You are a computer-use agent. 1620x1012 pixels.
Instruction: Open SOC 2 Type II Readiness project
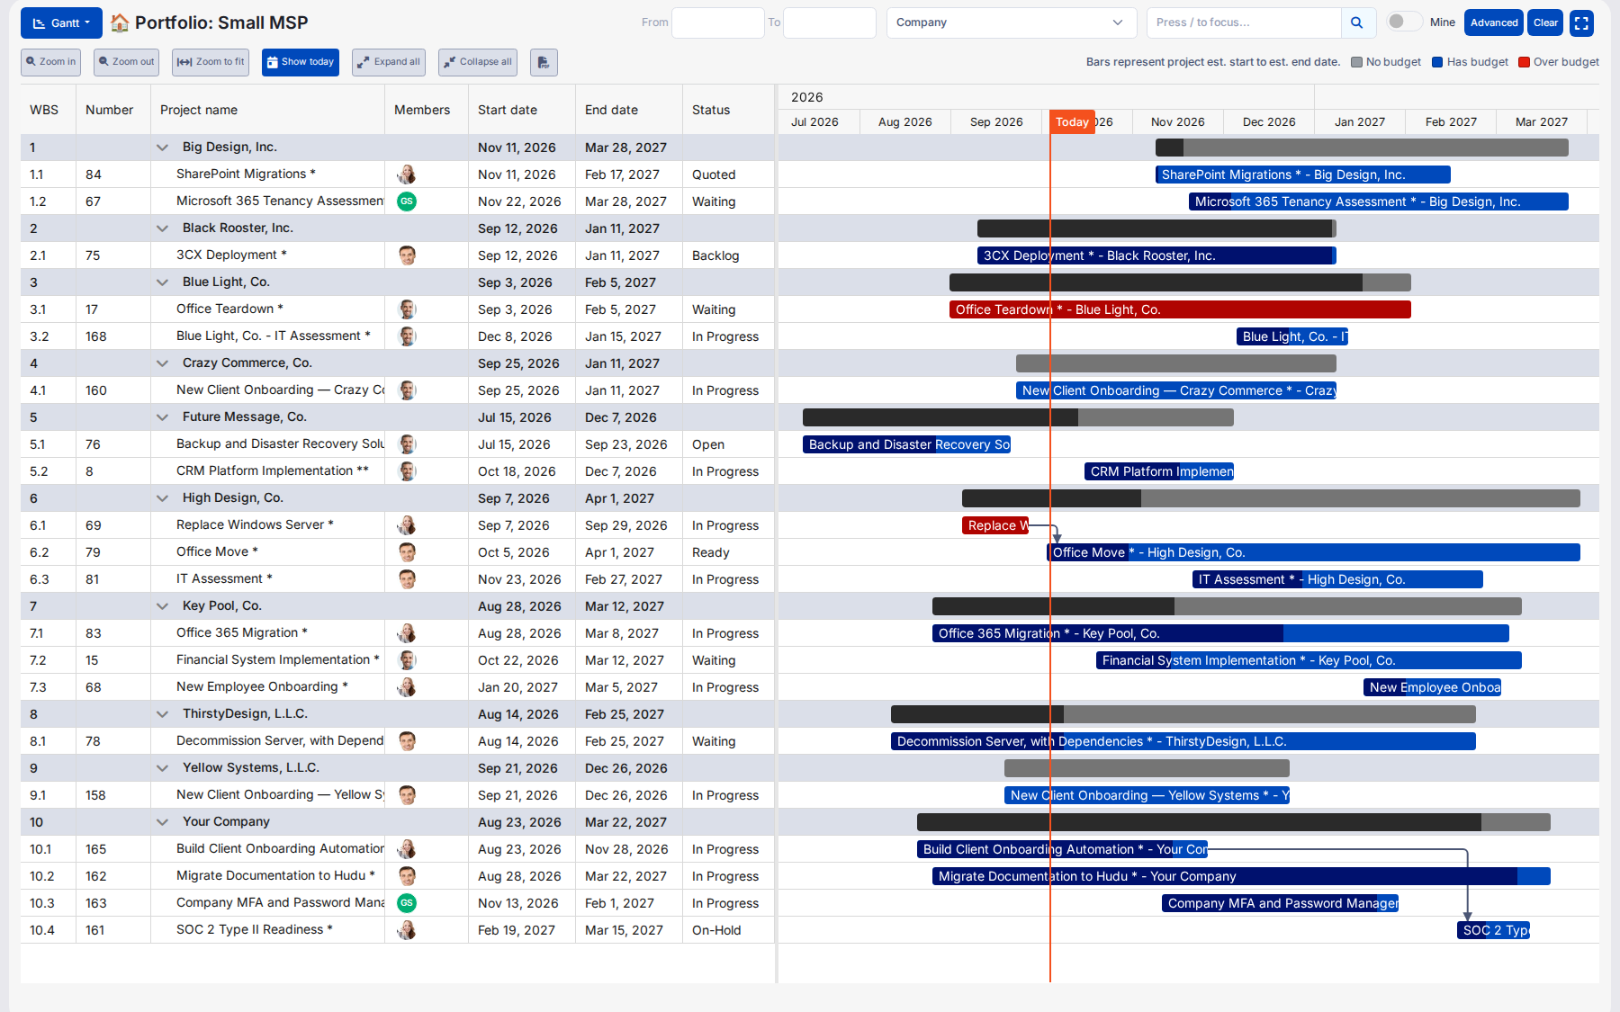(x=254, y=930)
